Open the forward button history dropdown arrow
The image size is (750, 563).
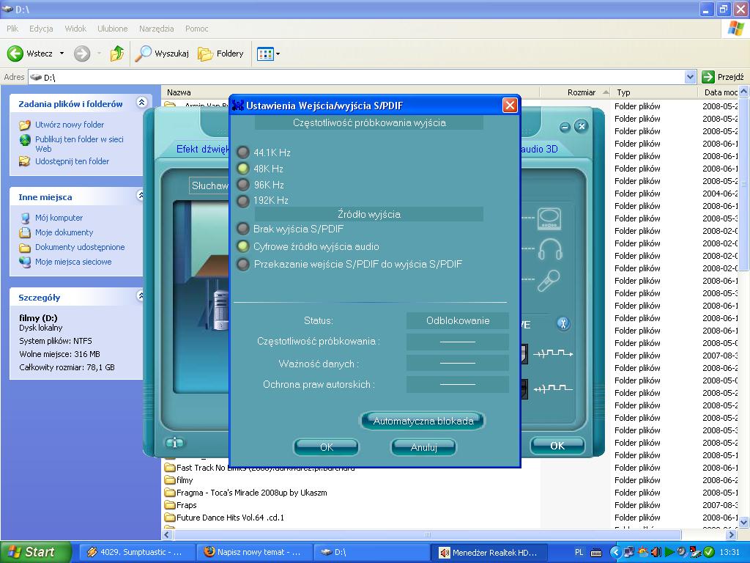[x=99, y=54]
